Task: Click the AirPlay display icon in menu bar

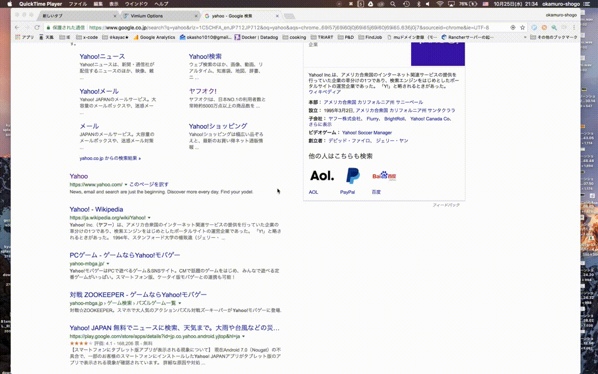Action: (x=451, y=4)
